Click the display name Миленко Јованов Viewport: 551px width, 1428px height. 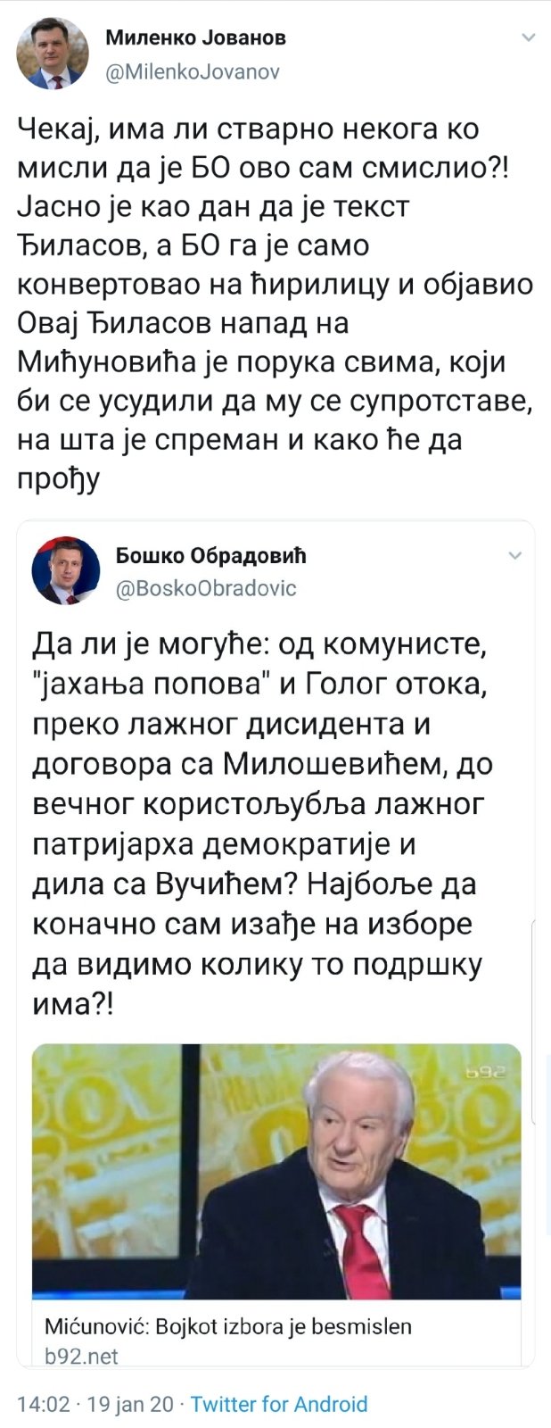coord(195,37)
